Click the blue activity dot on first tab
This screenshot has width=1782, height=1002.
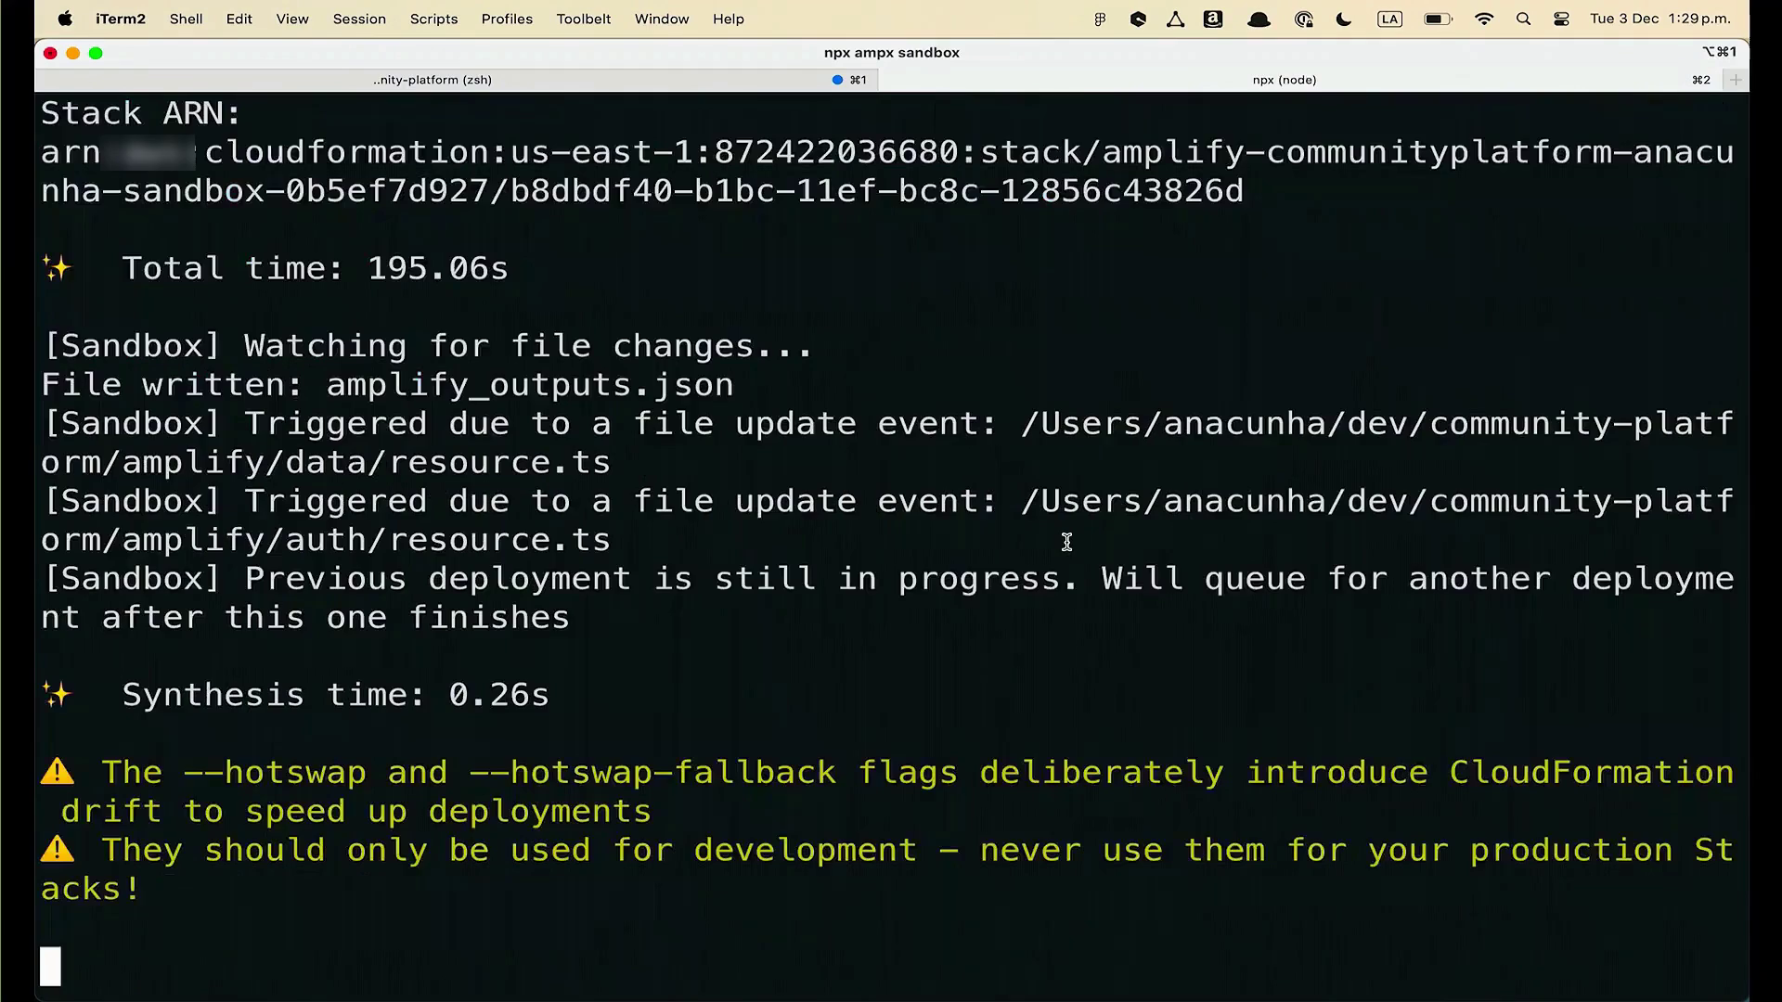(x=837, y=80)
